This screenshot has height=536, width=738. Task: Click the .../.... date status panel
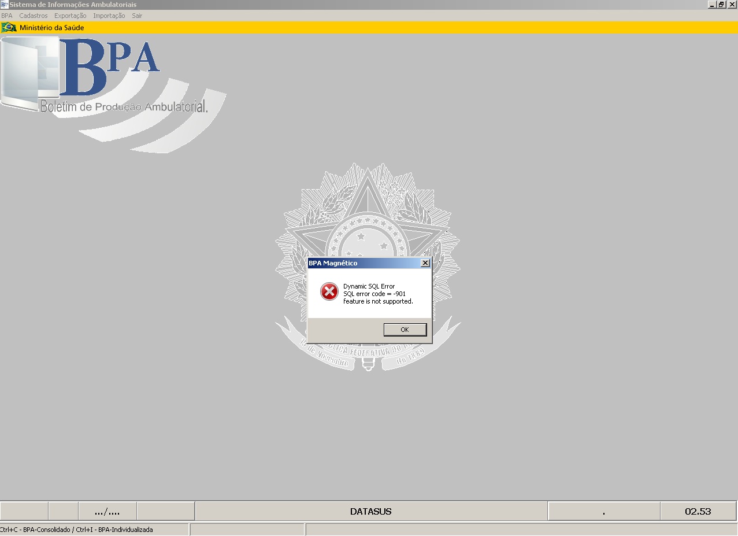click(107, 511)
